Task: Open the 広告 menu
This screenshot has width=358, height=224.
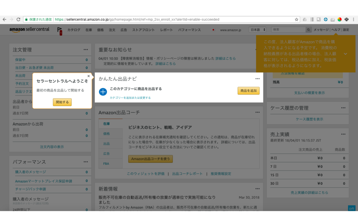Action: point(123,30)
